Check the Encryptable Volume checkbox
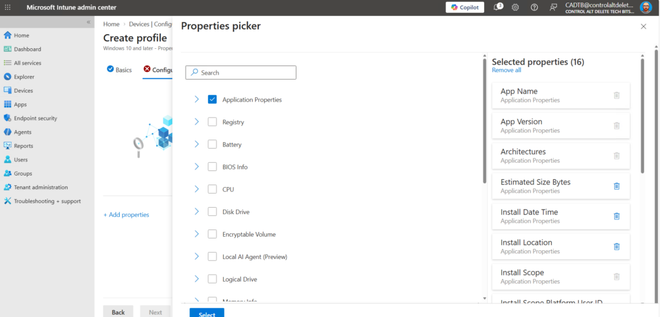 (x=212, y=234)
